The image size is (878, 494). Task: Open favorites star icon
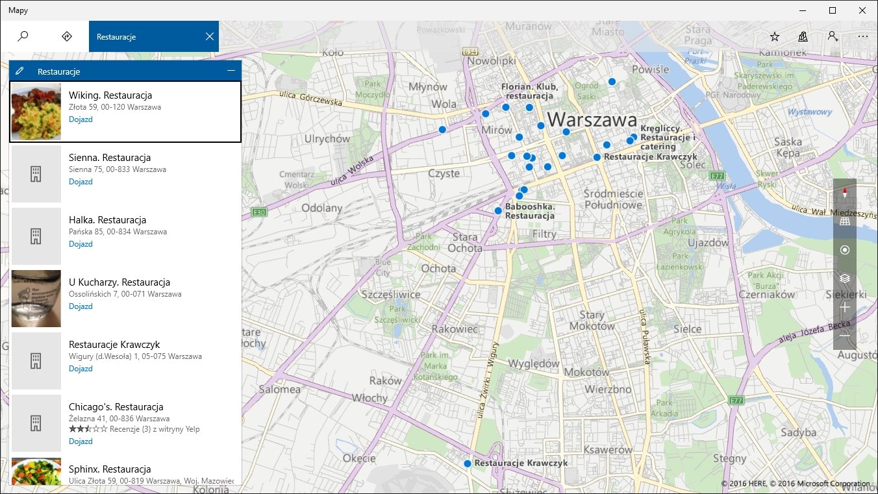pyautogui.click(x=774, y=37)
